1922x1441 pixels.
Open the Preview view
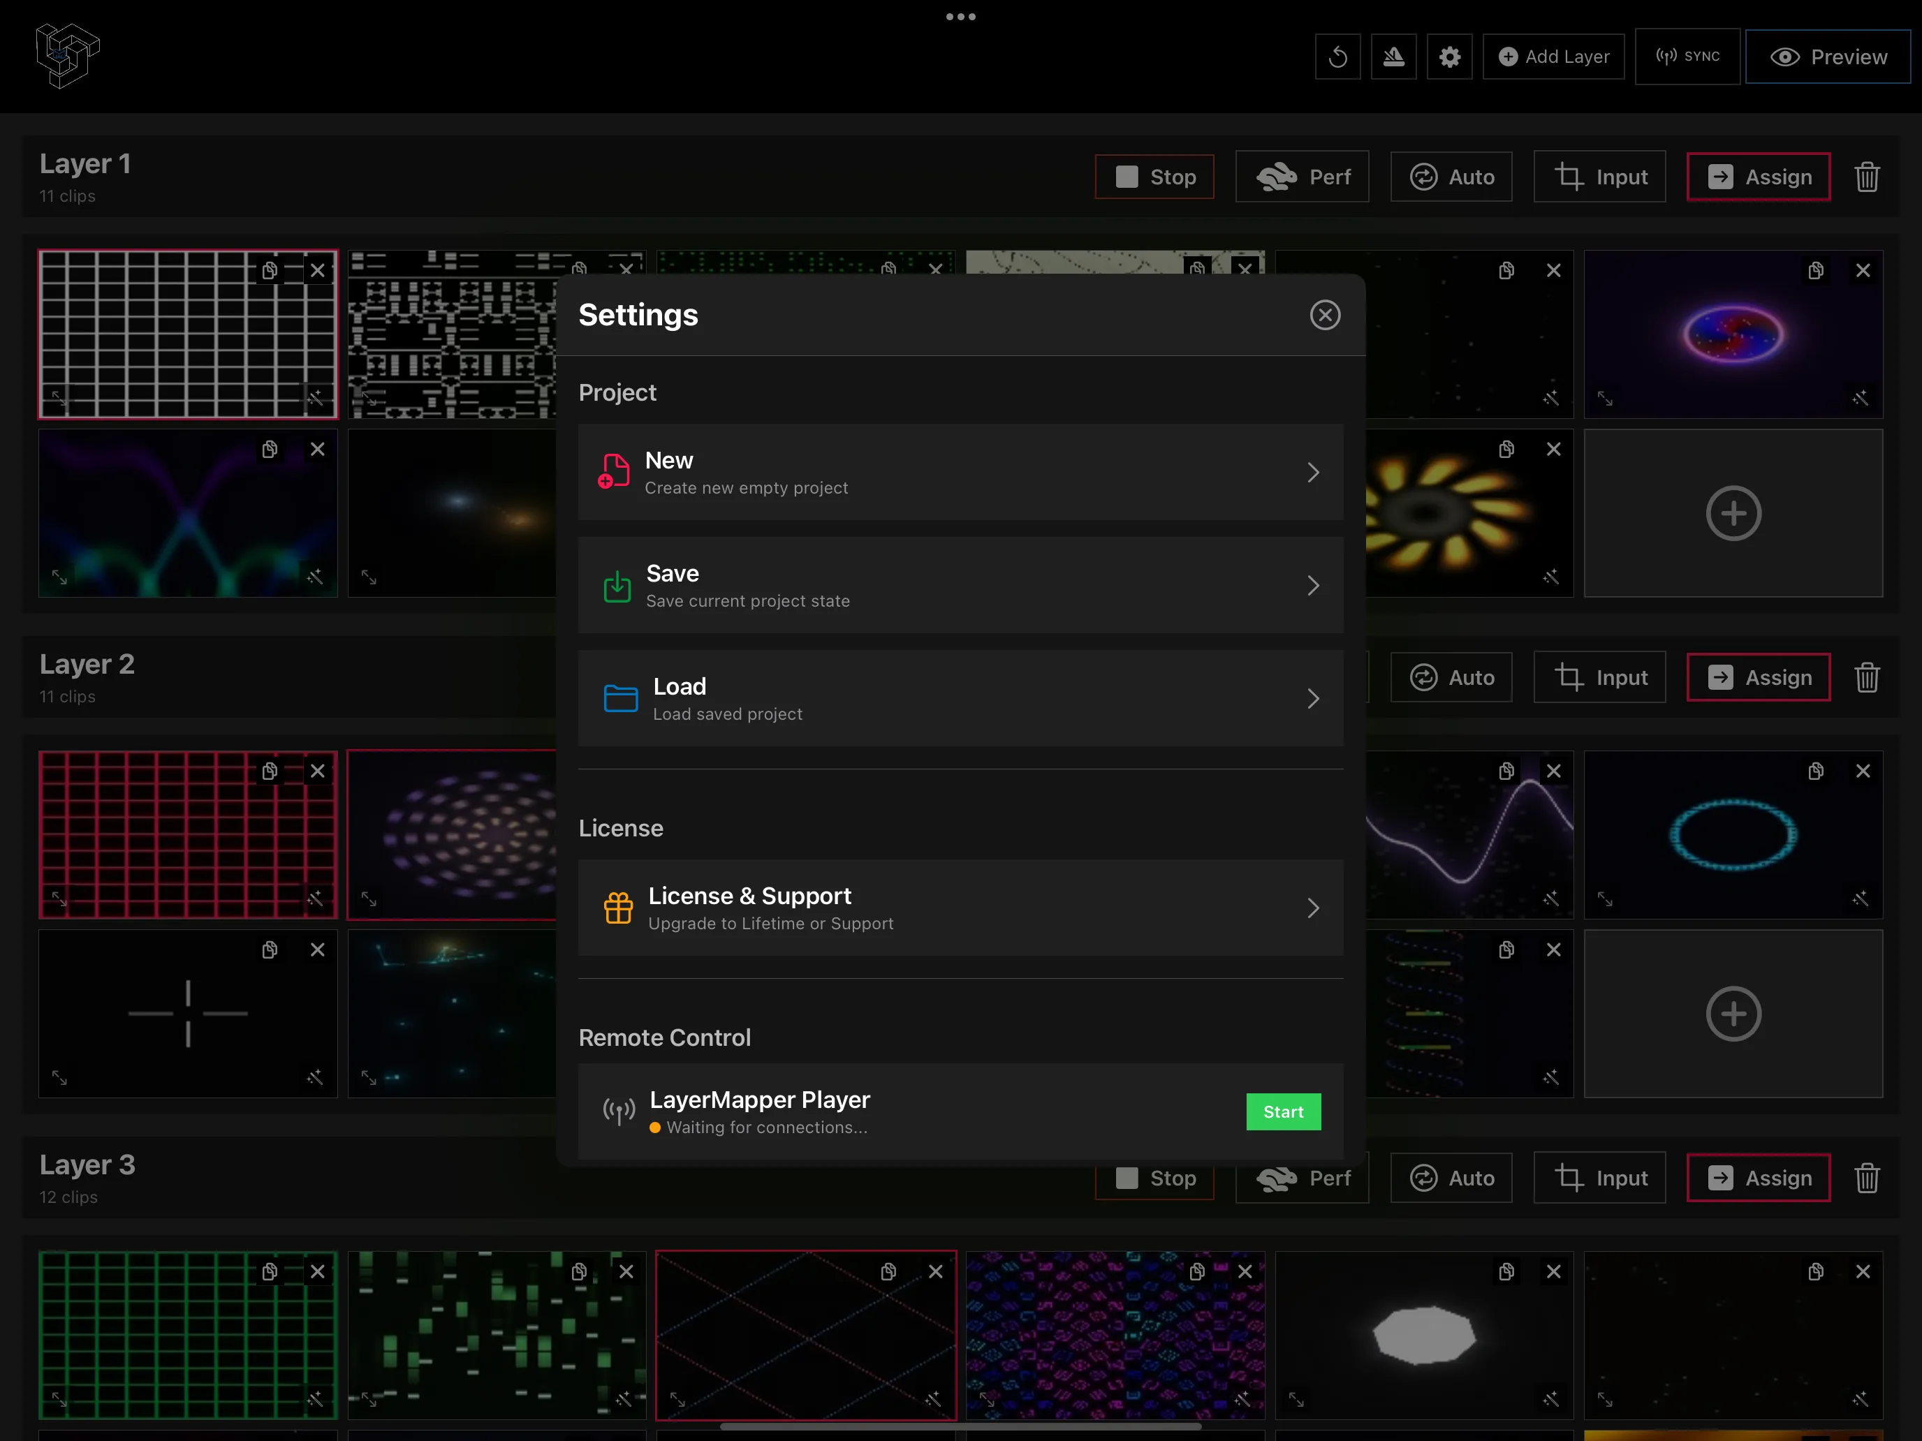(1827, 57)
